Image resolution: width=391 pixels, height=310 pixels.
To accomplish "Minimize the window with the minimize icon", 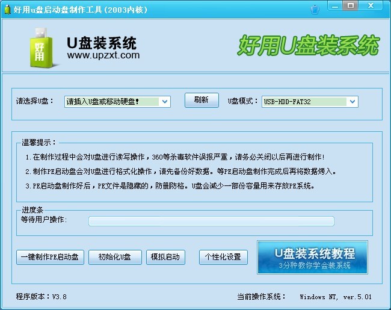I will 335,6.
